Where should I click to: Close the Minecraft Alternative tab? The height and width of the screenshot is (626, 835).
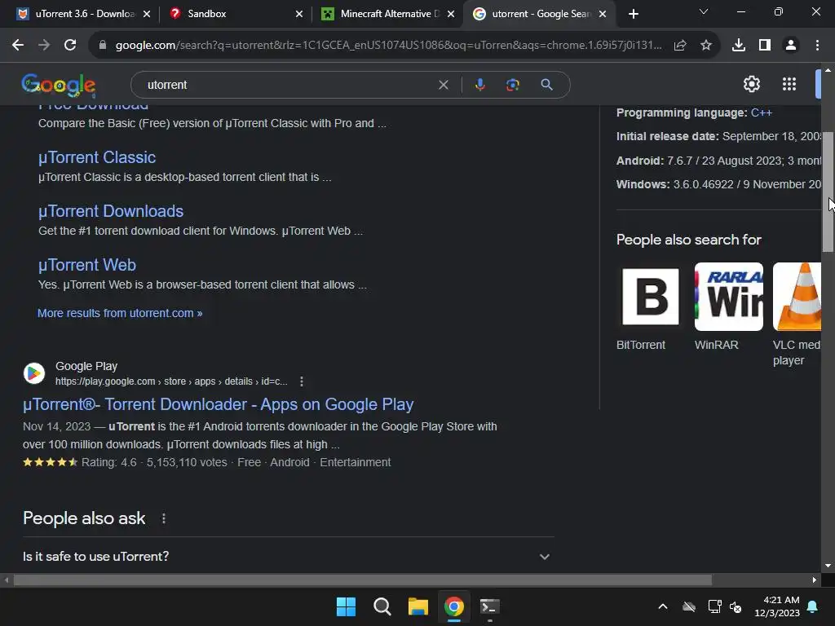451,14
